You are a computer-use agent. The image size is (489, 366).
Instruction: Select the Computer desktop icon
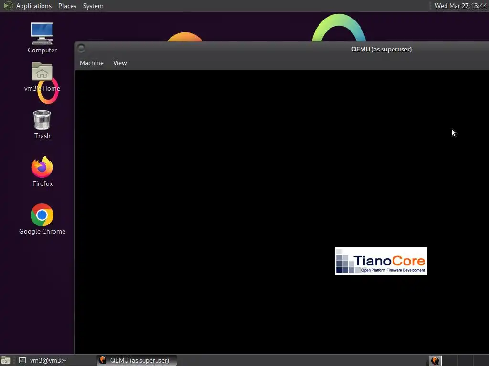[x=42, y=38]
